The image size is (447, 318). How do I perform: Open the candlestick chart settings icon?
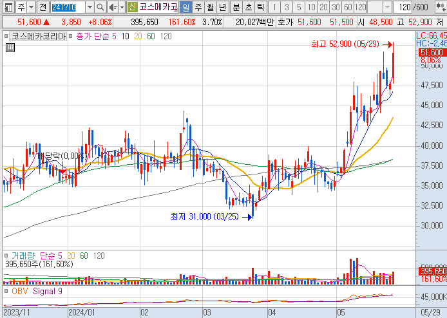(x=441, y=7)
